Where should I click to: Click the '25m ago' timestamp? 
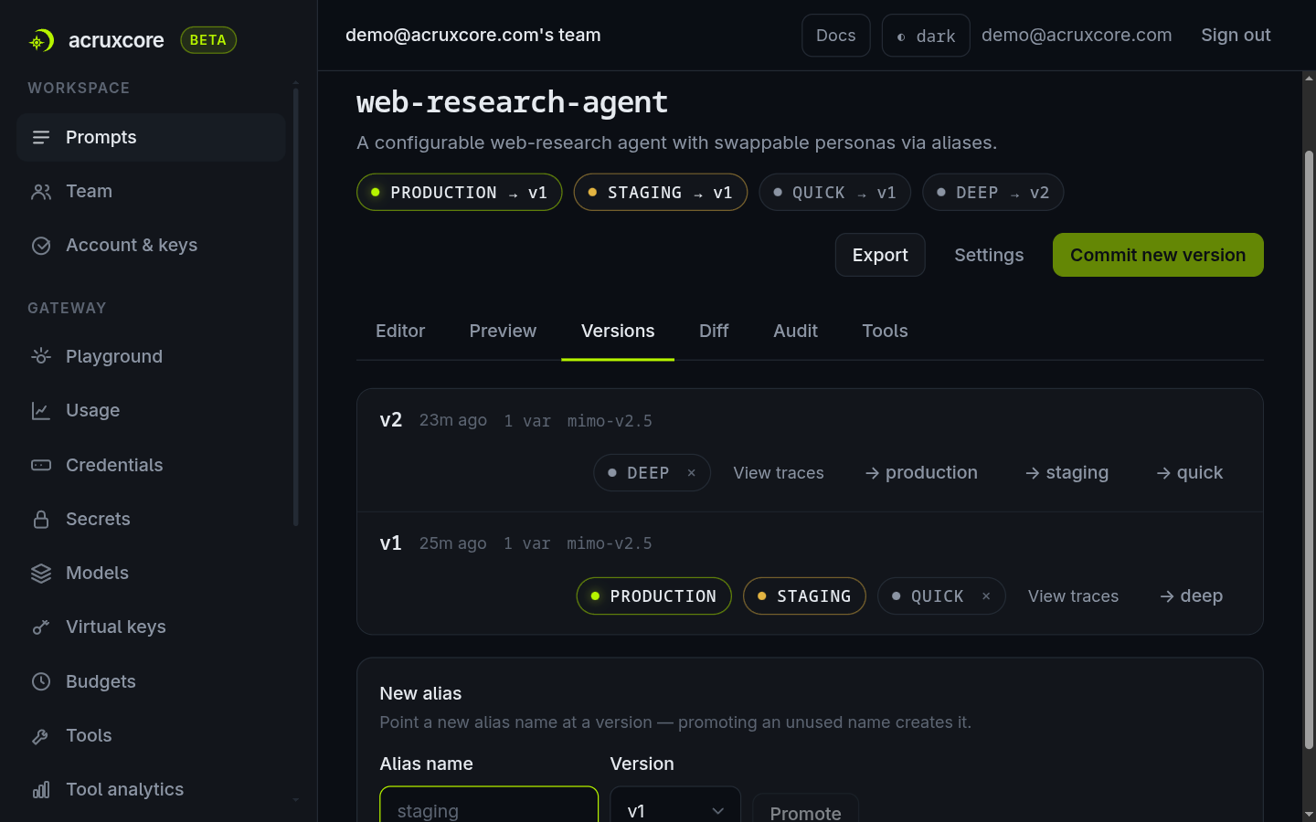tap(453, 543)
